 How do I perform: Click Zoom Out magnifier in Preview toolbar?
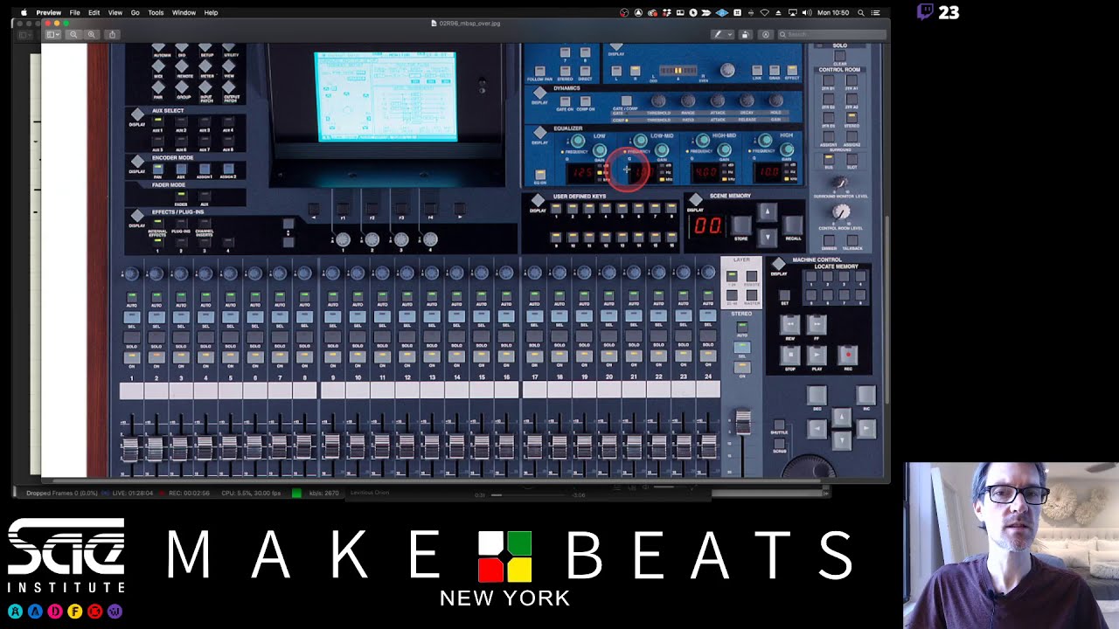(x=73, y=34)
